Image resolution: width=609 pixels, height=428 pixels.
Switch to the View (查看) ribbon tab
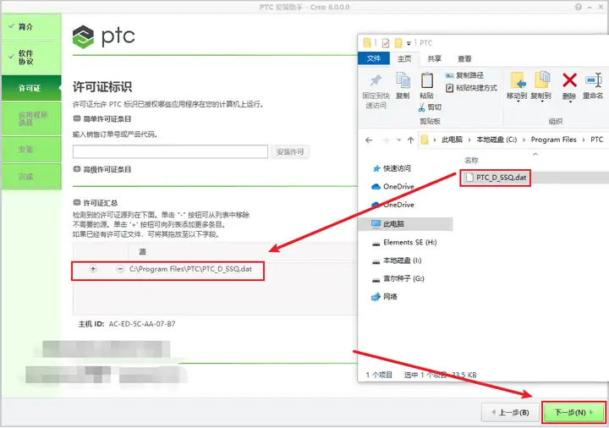464,58
